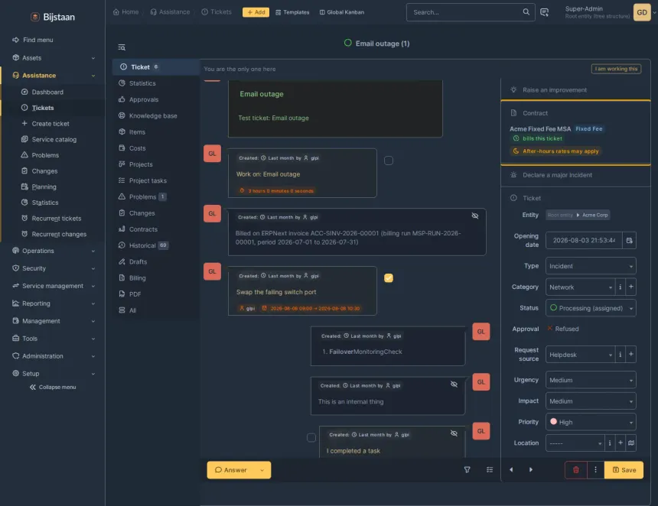Image resolution: width=658 pixels, height=506 pixels.
Task: Toggle the timeline filter funnel icon
Action: pos(467,470)
